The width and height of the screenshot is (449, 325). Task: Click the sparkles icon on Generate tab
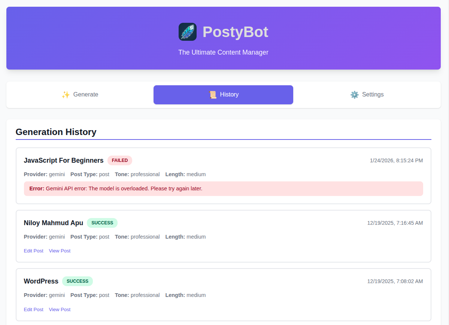click(x=66, y=95)
